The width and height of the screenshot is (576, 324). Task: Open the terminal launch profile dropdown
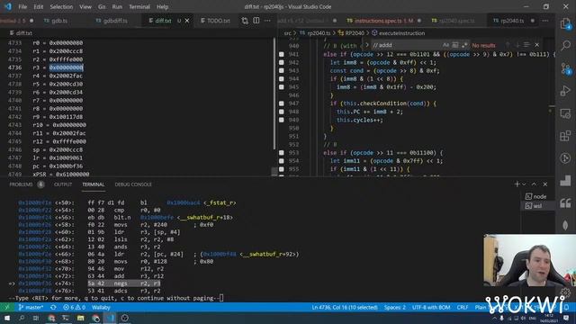point(524,184)
